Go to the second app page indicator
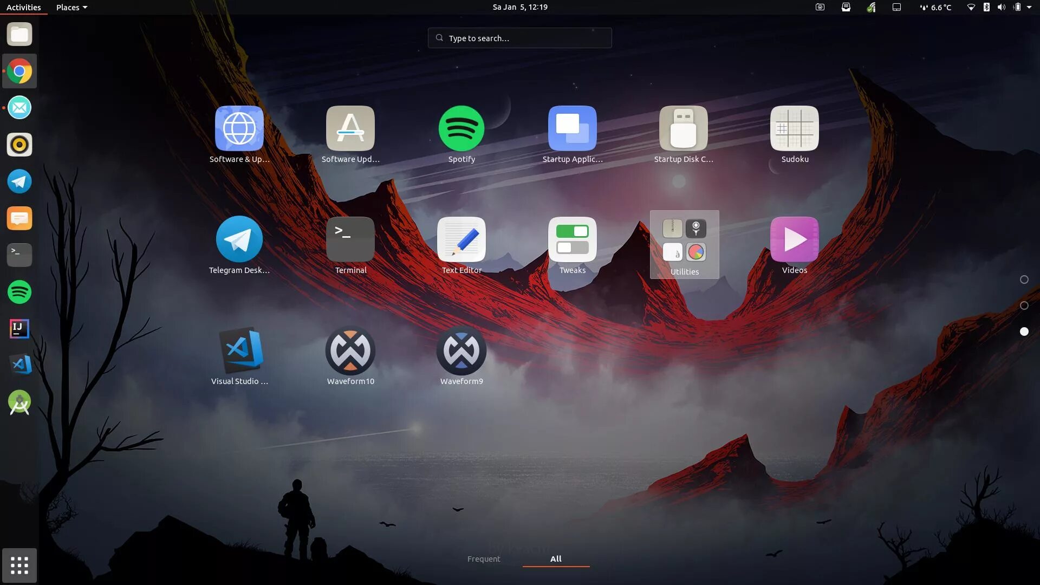The width and height of the screenshot is (1040, 585). pos(1024,305)
